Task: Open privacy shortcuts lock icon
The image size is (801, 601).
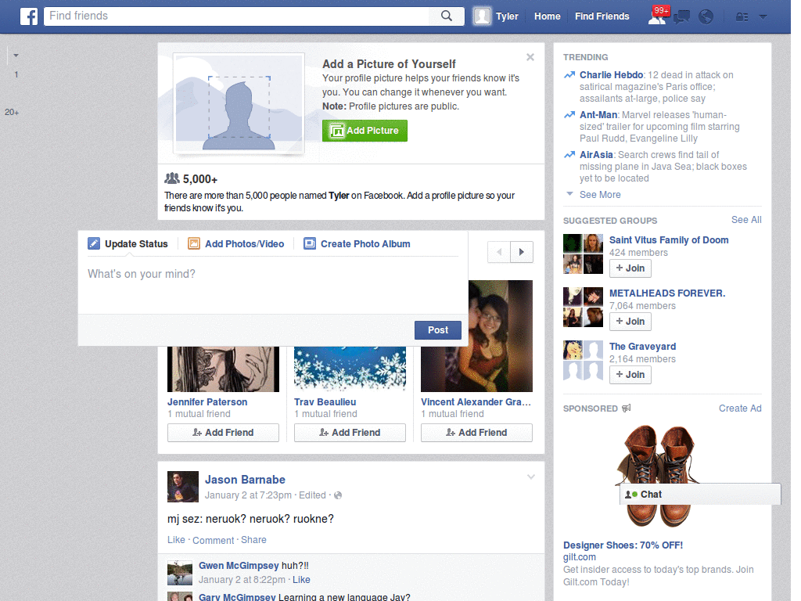Action: coord(742,17)
